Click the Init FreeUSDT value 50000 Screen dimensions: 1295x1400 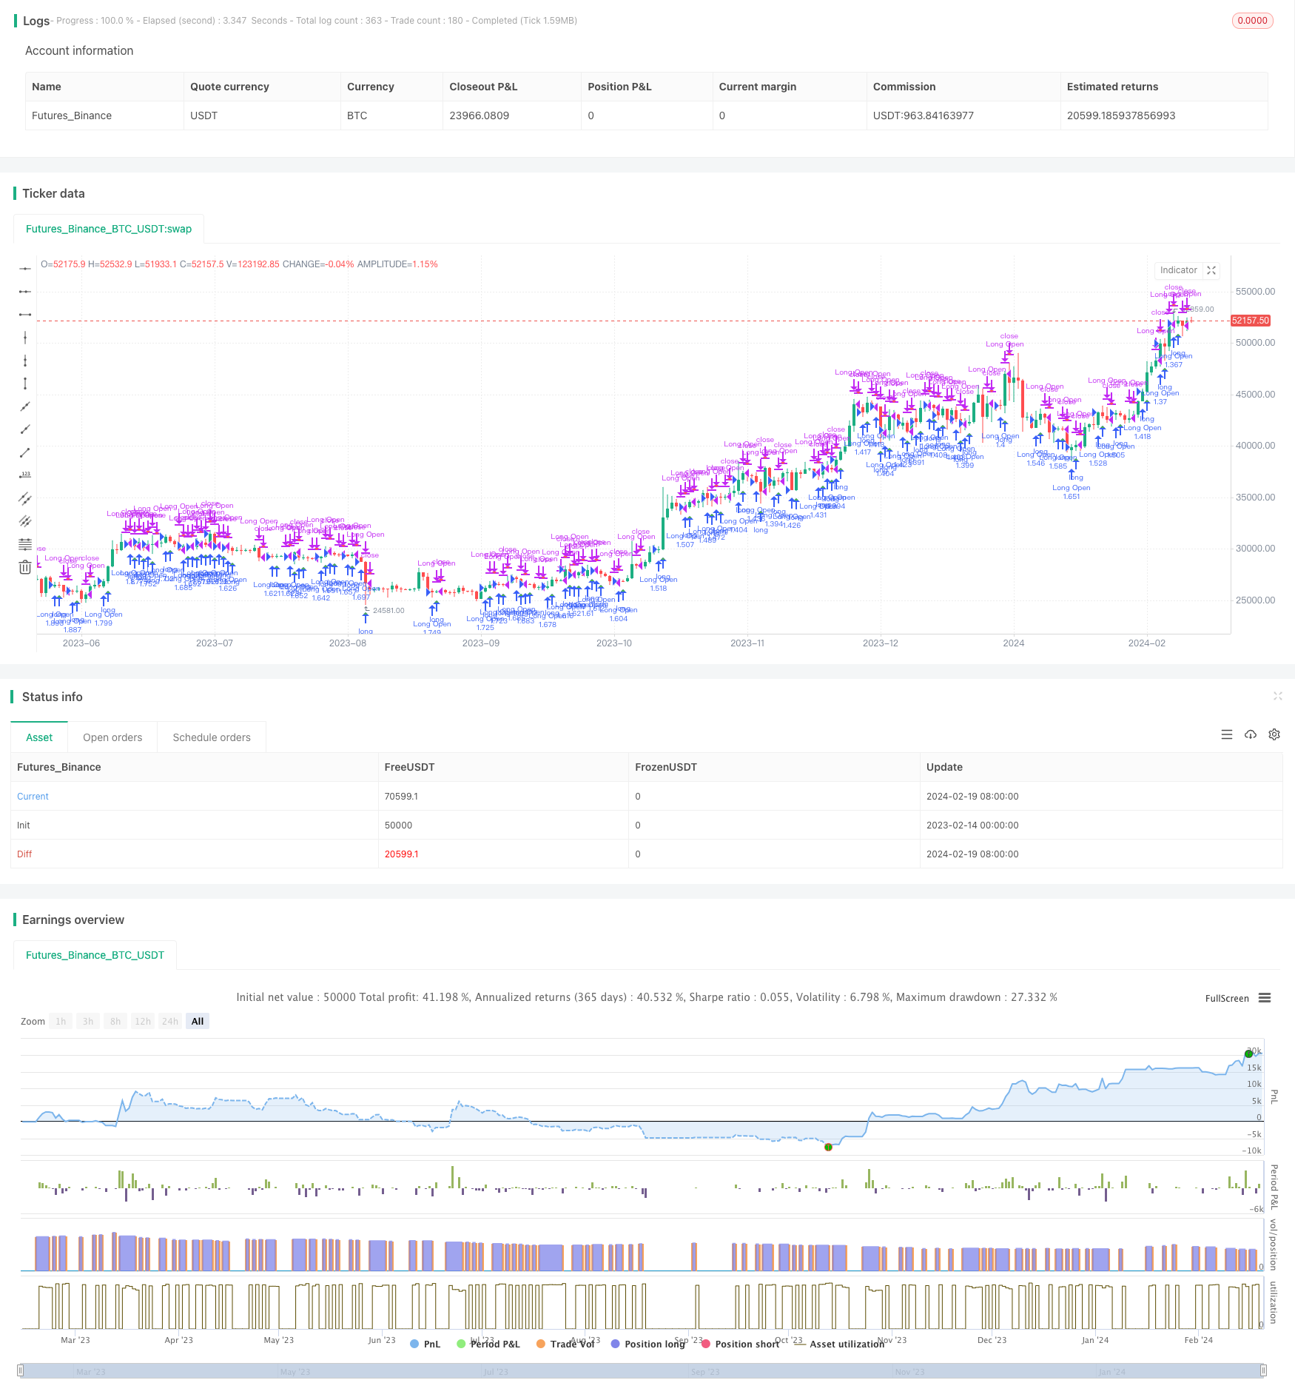pos(398,825)
